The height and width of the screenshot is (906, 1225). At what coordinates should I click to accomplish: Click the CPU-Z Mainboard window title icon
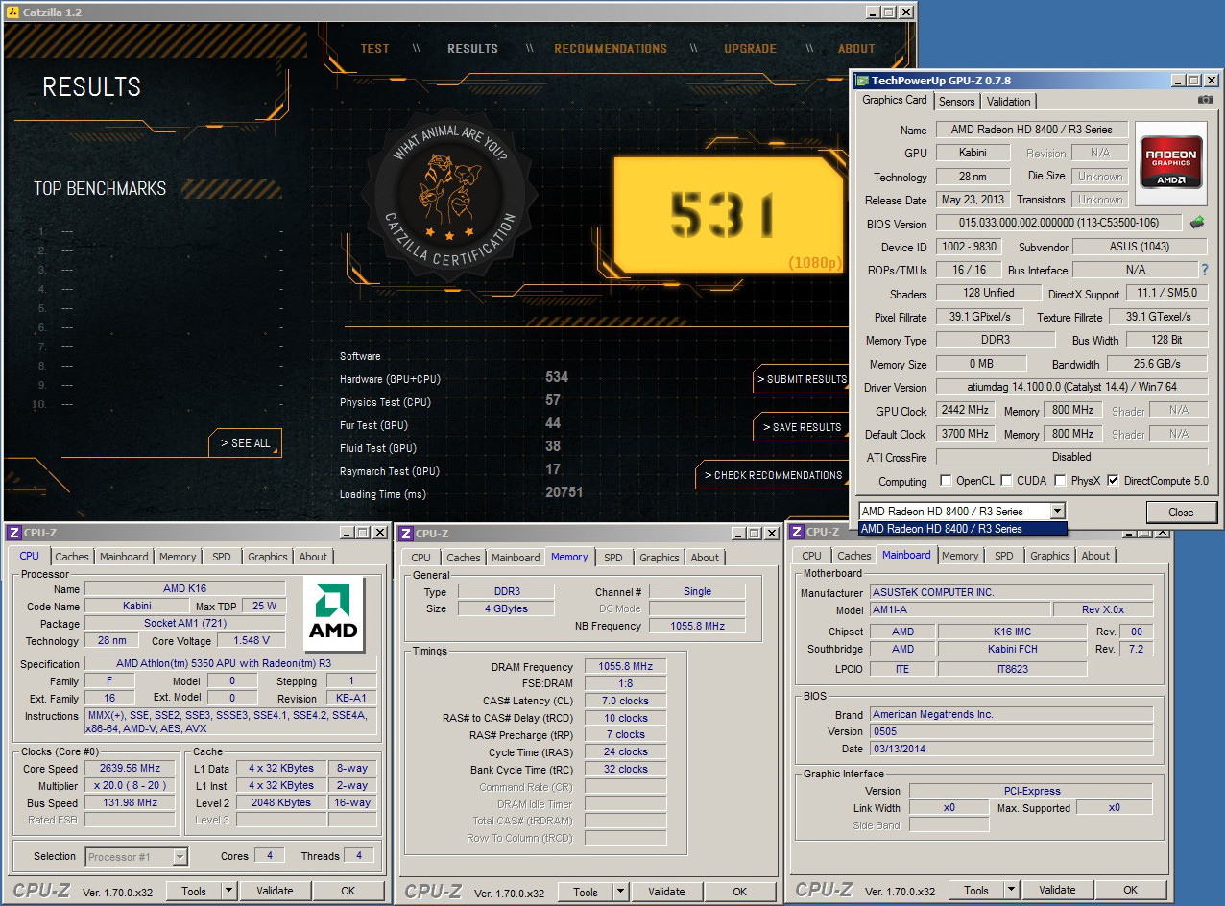click(x=796, y=531)
